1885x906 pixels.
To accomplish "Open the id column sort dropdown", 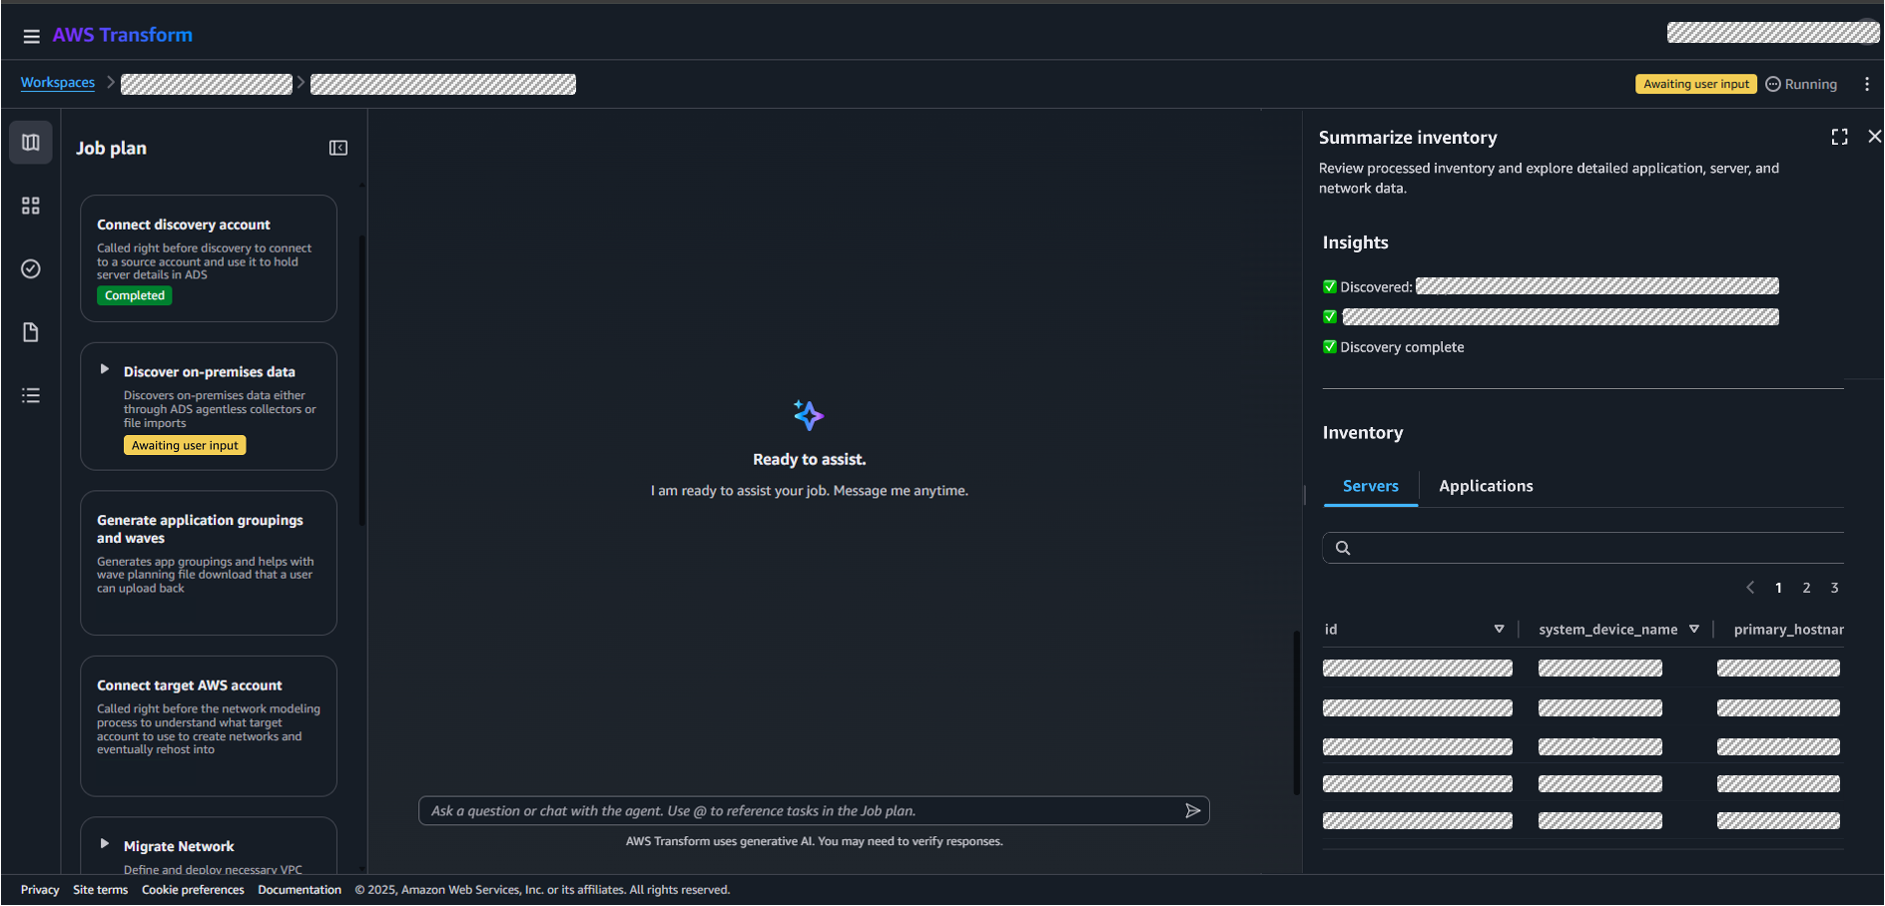I will (x=1499, y=630).
